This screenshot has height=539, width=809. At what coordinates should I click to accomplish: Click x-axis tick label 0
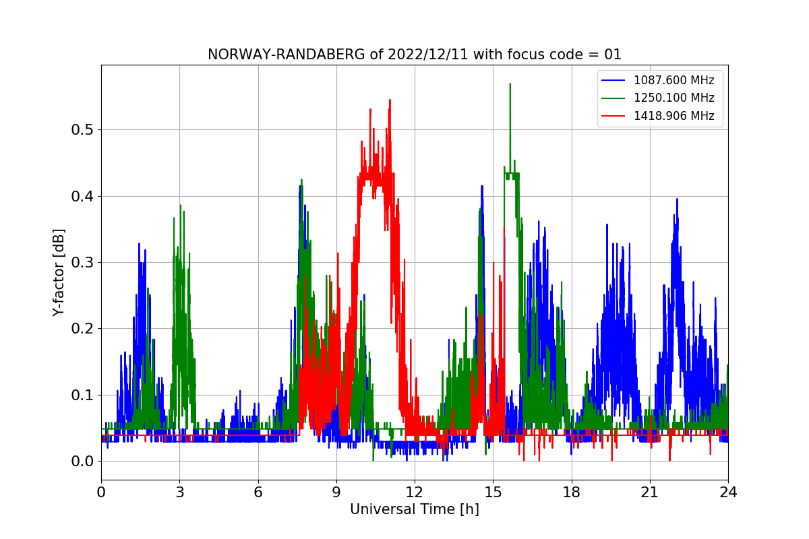pyautogui.click(x=101, y=492)
